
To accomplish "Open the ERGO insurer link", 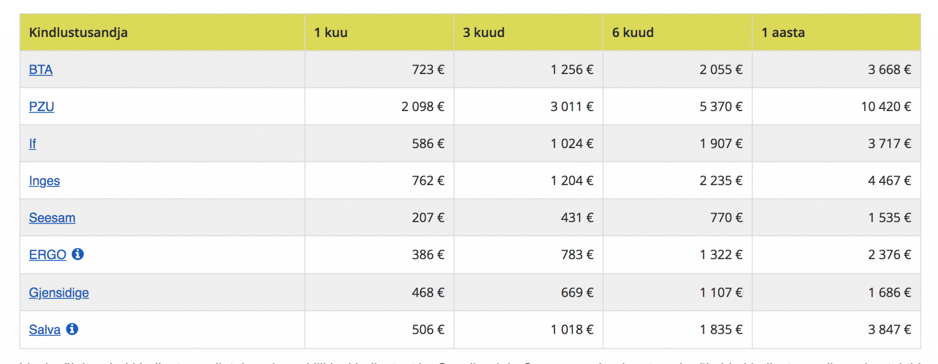I will (x=48, y=255).
